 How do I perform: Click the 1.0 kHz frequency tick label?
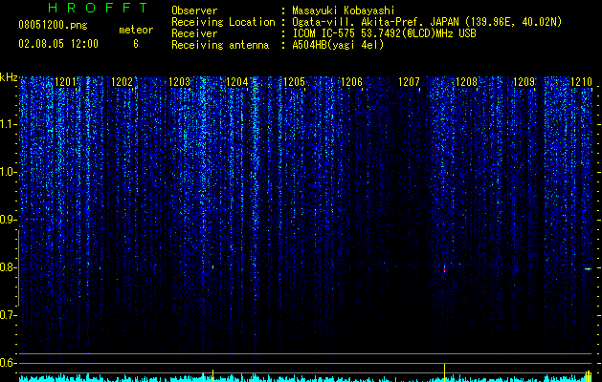8,172
